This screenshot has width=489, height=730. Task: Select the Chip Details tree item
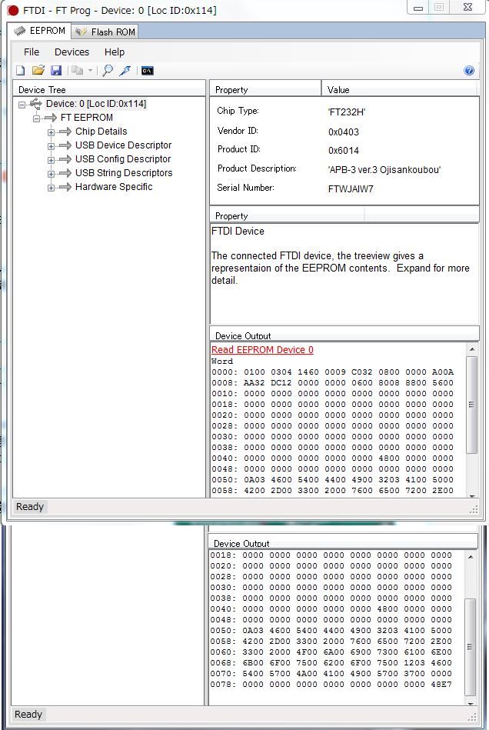(x=101, y=132)
